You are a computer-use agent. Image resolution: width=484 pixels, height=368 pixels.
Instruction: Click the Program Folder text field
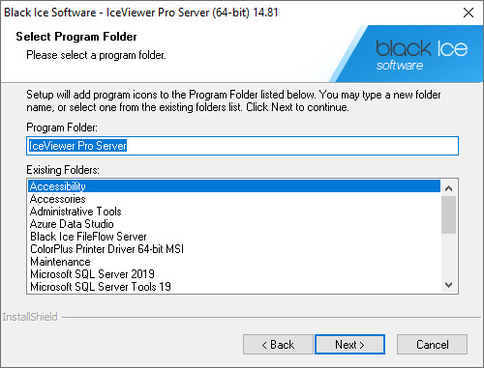pos(242,146)
